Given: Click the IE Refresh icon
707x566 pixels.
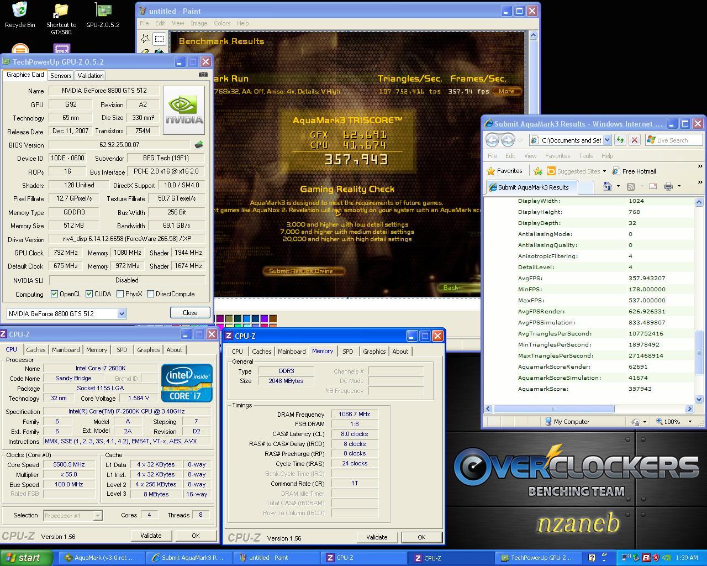Looking at the screenshot, I should coord(620,140).
